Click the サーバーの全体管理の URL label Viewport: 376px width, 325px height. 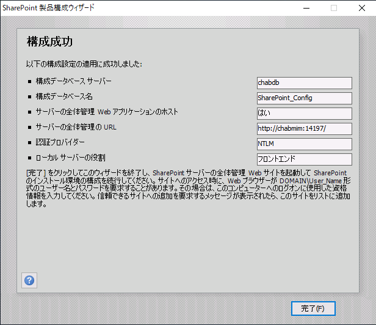(76, 127)
